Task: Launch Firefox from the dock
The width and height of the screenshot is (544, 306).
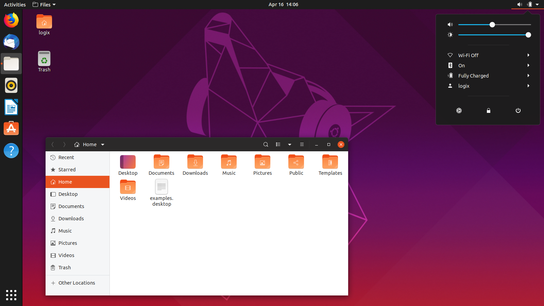Action: point(11,20)
